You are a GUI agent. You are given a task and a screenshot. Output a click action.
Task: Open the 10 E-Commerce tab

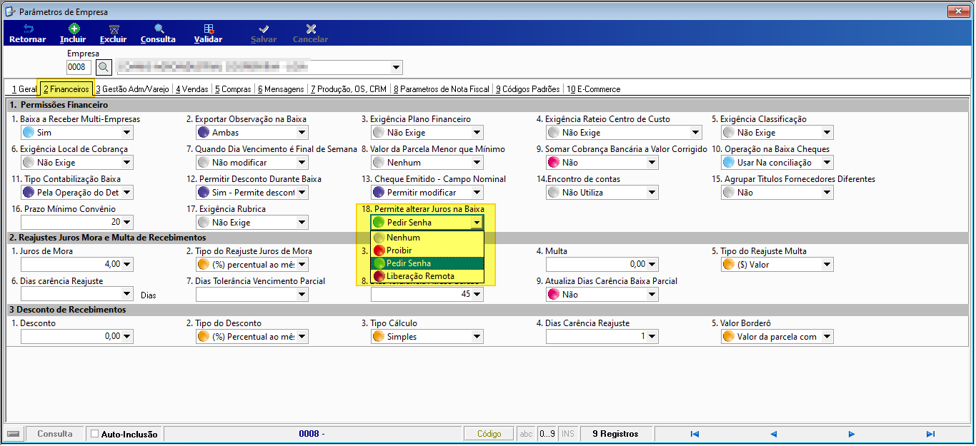coord(594,89)
